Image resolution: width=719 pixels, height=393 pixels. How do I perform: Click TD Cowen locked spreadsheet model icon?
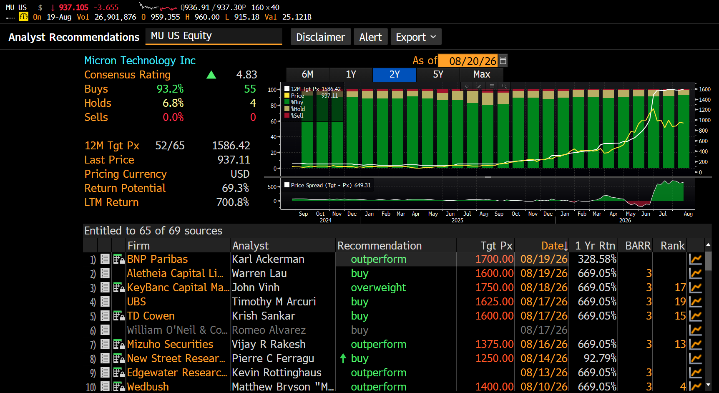pos(119,316)
